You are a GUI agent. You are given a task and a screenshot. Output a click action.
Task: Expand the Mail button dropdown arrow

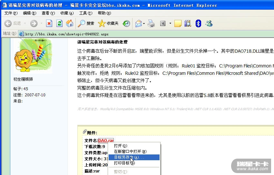144,23
